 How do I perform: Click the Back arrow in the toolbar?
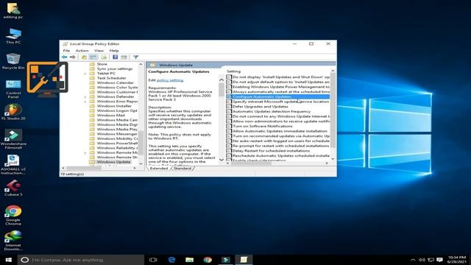tap(64, 57)
